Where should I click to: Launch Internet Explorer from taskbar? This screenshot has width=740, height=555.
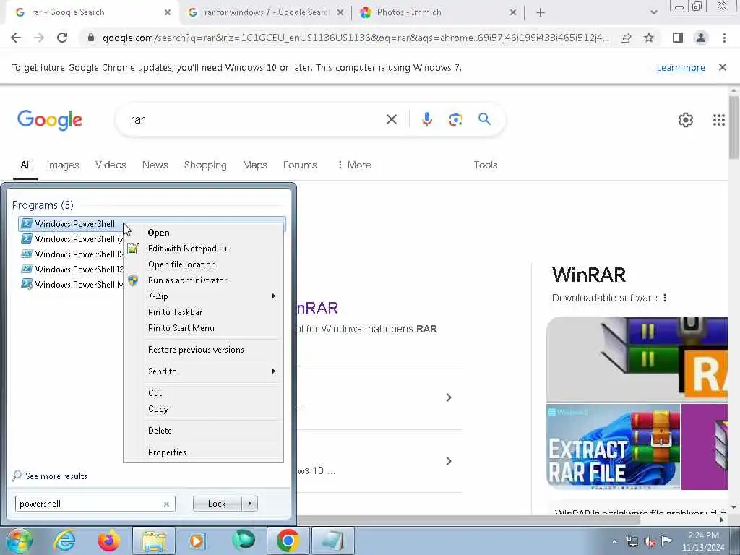coord(64,541)
